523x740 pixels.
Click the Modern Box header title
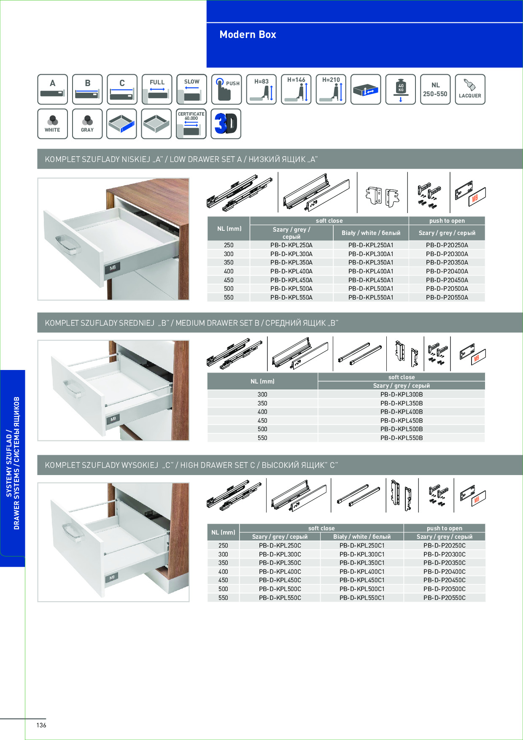[x=248, y=35]
